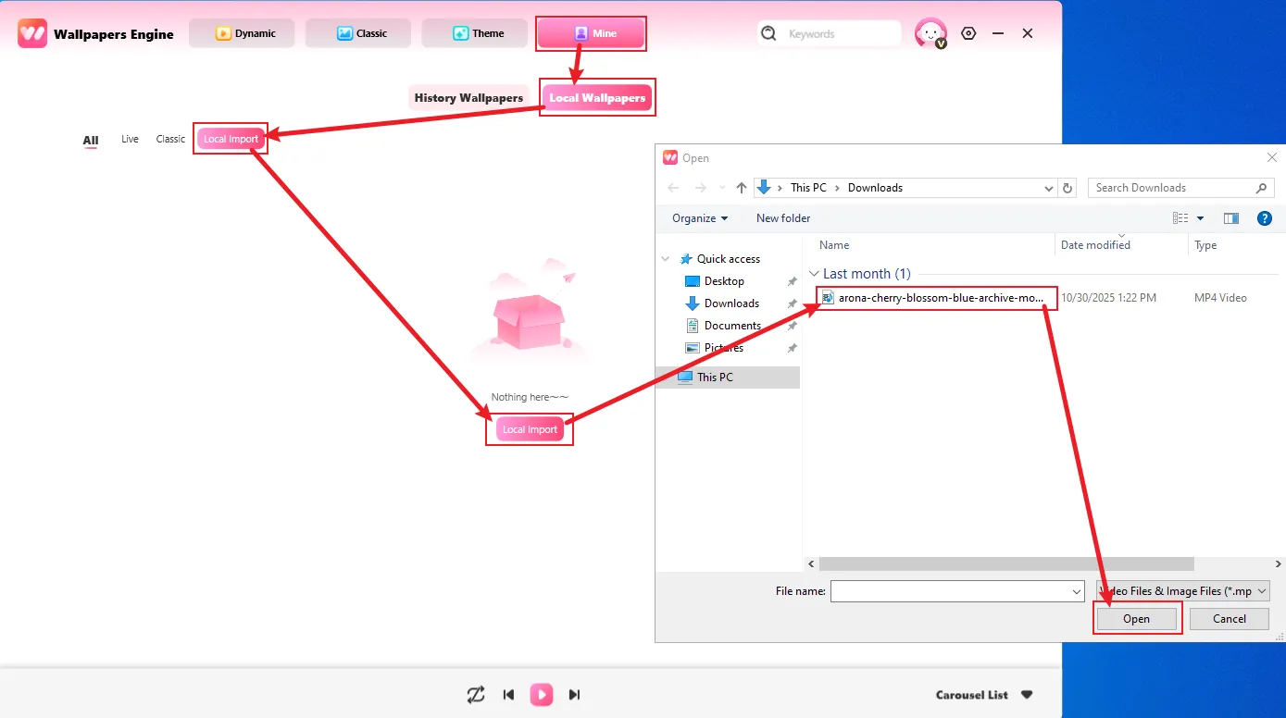This screenshot has height=718, width=1286.
Task: Click Local Import below Nothing here
Action: click(x=530, y=429)
